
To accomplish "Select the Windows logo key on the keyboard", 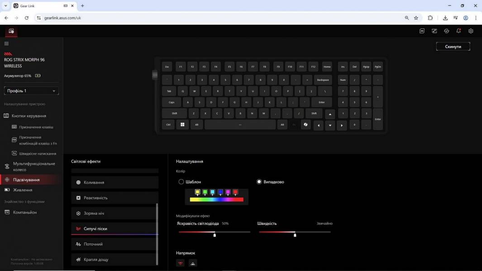I will point(182,124).
